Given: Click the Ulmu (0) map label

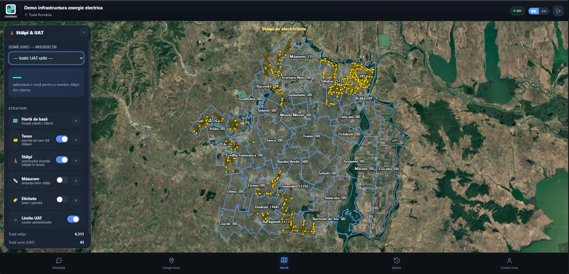Looking at the screenshot, I should pyautogui.click(x=236, y=192).
